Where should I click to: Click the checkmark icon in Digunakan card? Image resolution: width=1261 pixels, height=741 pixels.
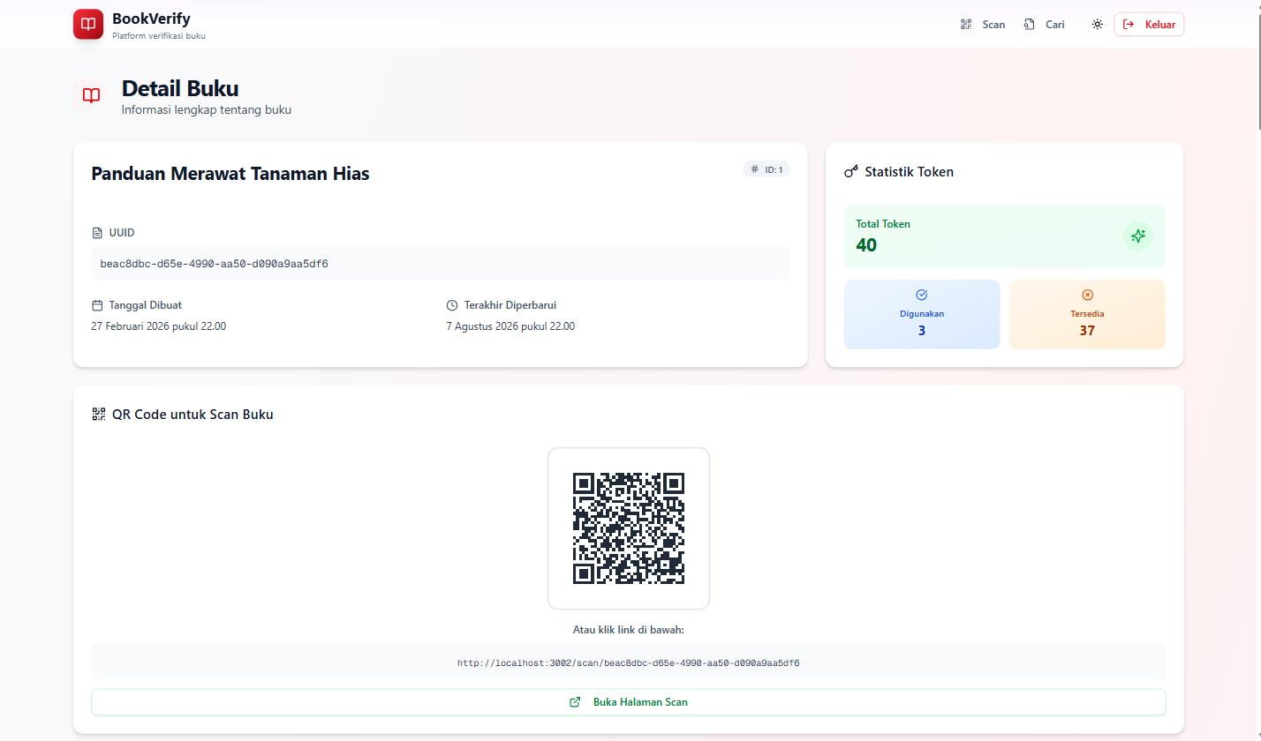tap(922, 295)
